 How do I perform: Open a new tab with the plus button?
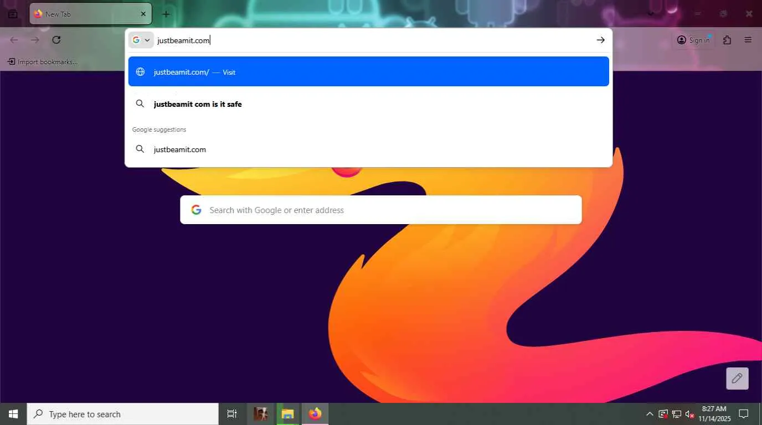pyautogui.click(x=166, y=14)
